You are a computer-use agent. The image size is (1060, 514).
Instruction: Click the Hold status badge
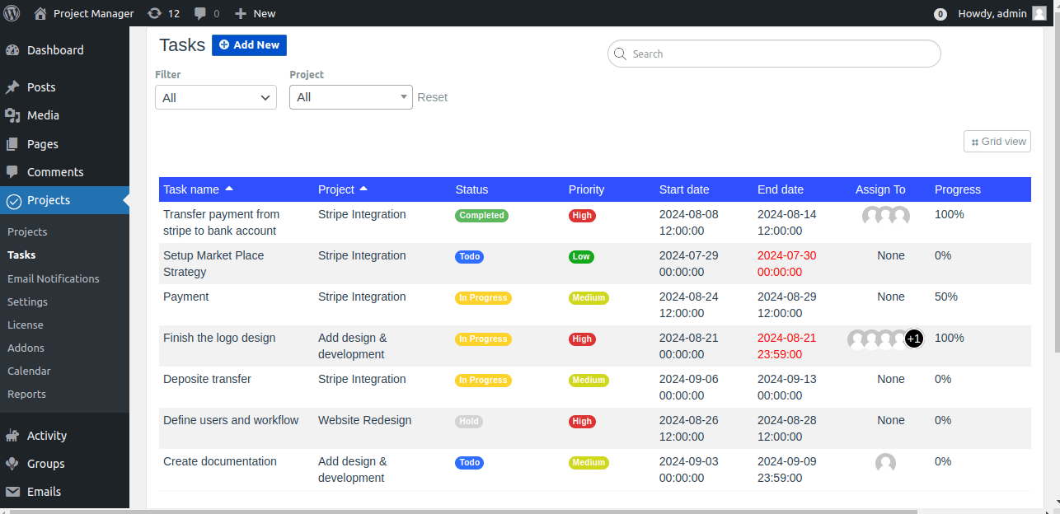point(469,421)
